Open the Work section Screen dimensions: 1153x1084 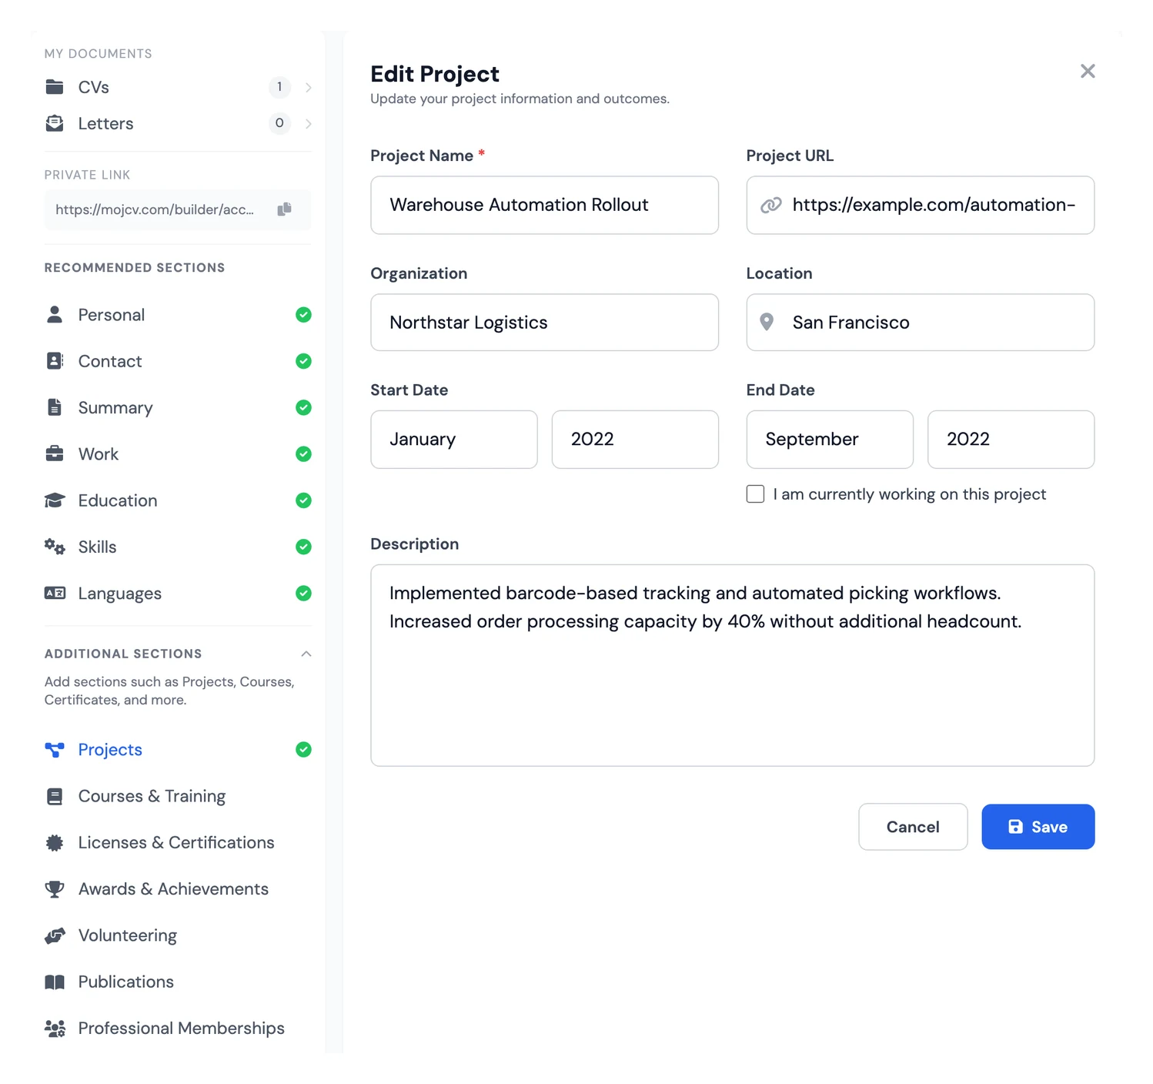[x=178, y=454]
